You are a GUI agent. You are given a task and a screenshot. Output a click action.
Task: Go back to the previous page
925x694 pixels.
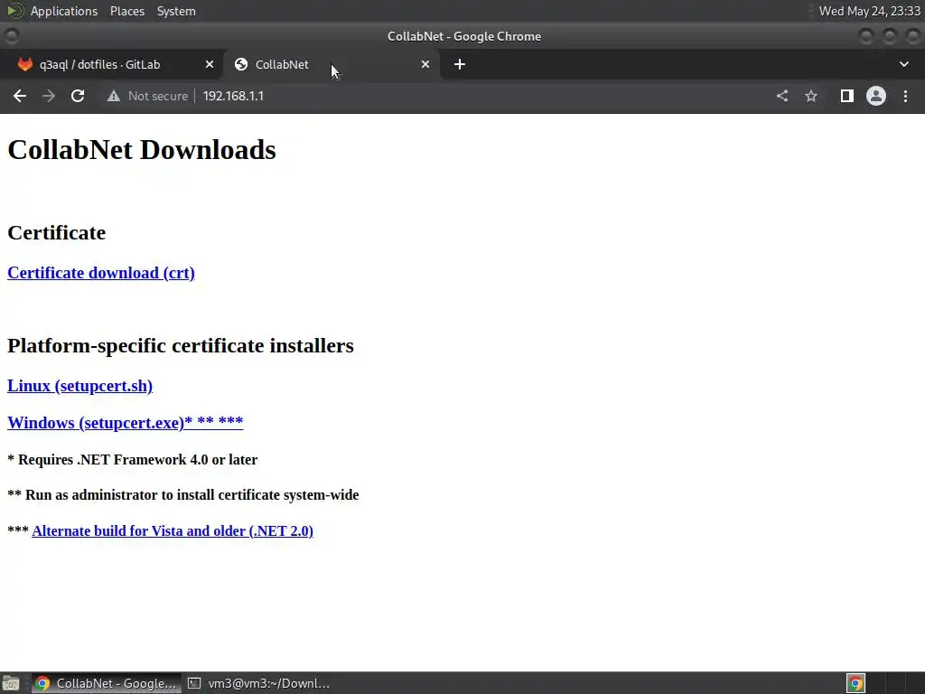coord(20,96)
